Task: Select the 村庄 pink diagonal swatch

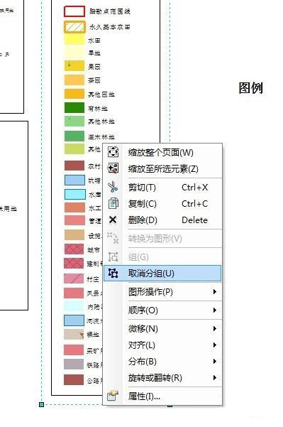Action: pos(74,279)
